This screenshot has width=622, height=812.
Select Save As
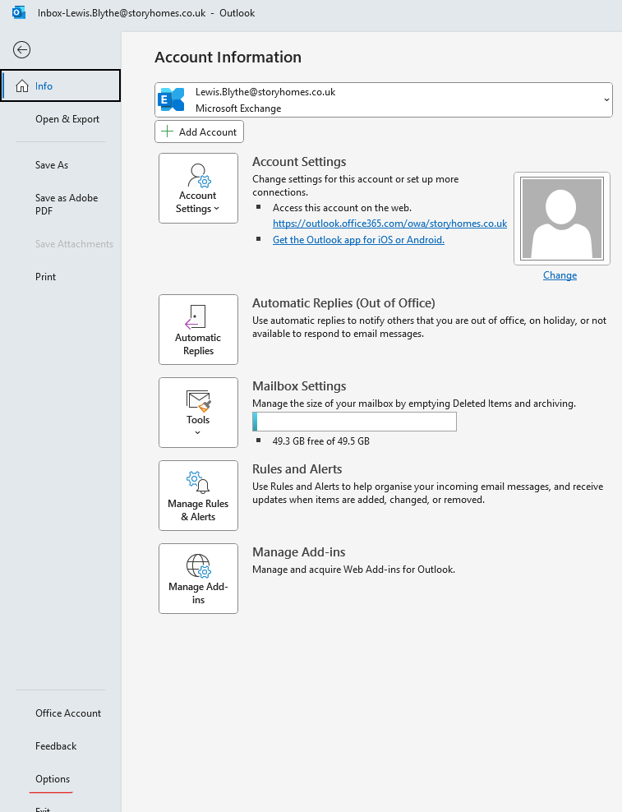[52, 165]
